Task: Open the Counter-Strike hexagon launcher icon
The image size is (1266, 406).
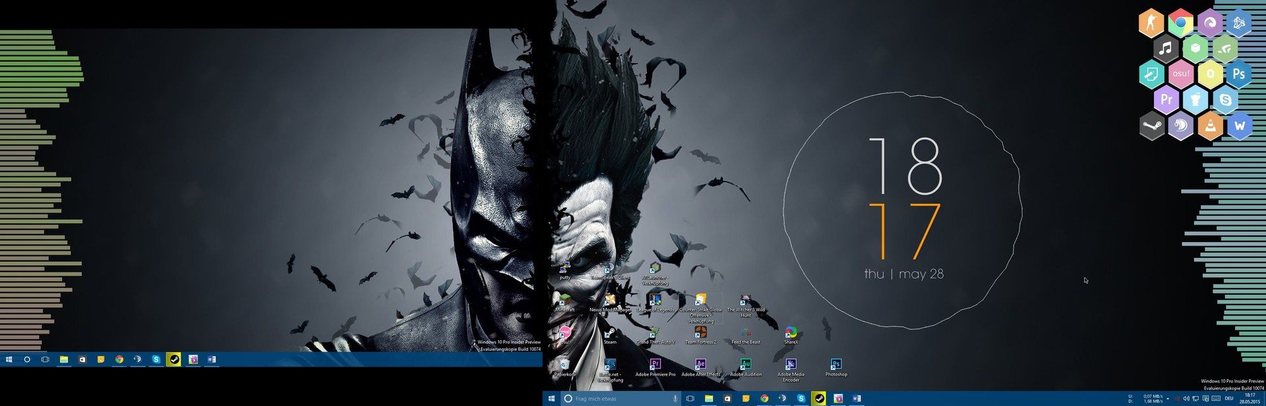Action: [x=1151, y=23]
